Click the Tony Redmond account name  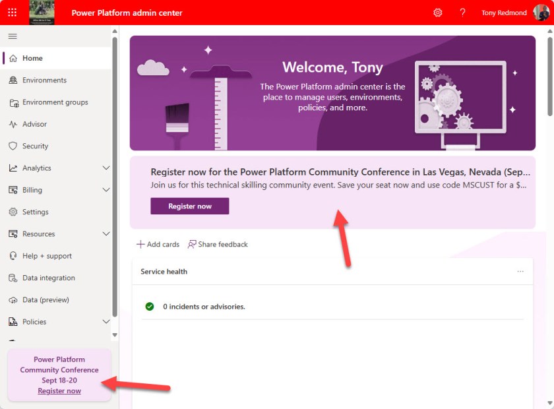pos(504,13)
